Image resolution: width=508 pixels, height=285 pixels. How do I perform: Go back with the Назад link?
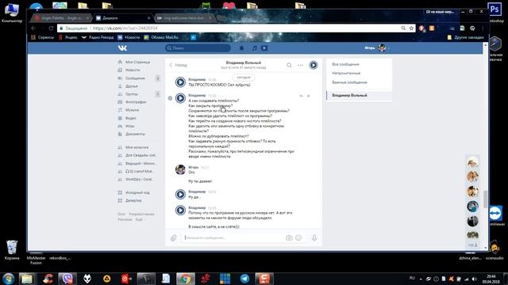tap(178, 65)
